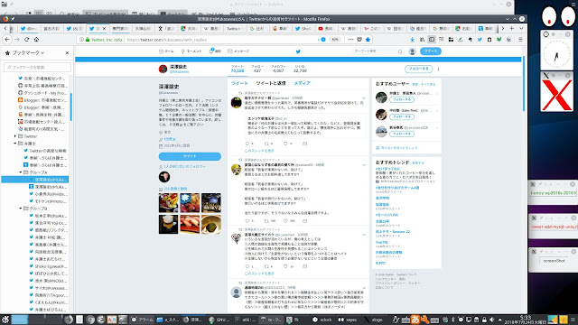Click the あ input method tray icon
Viewport: 578px width, 325px height.
415,320
